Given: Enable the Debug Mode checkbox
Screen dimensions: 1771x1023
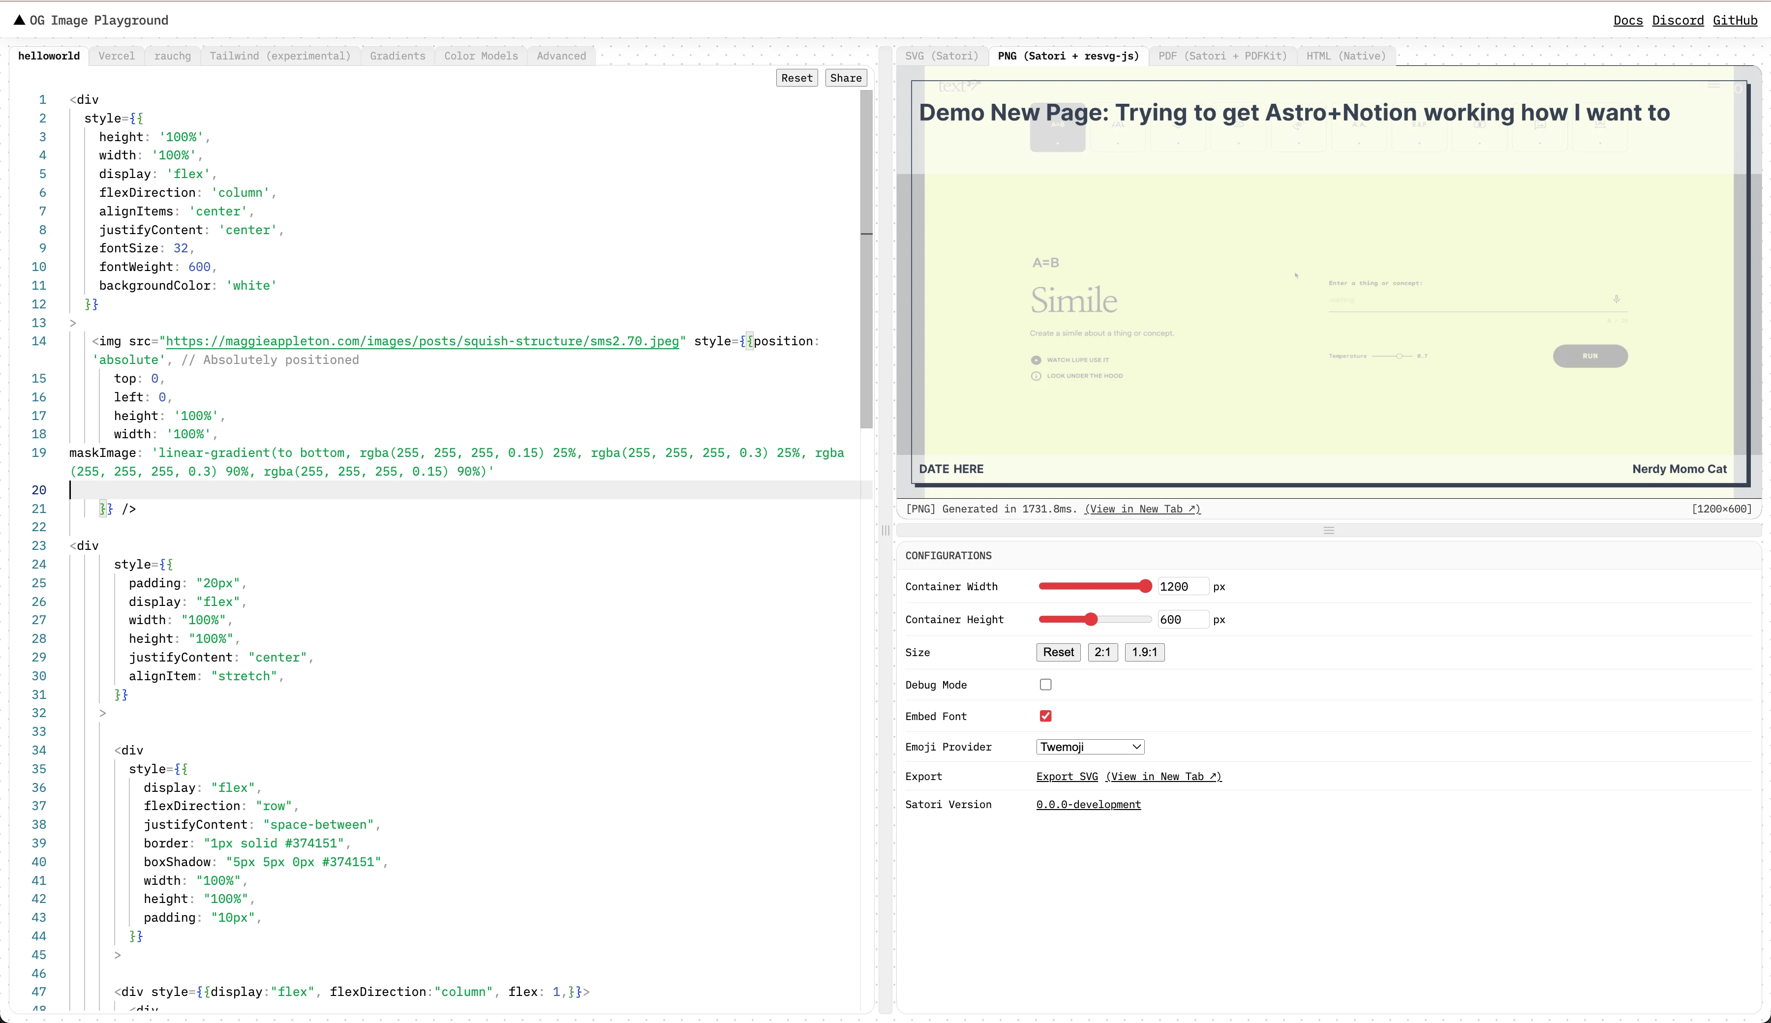Looking at the screenshot, I should click(1045, 684).
